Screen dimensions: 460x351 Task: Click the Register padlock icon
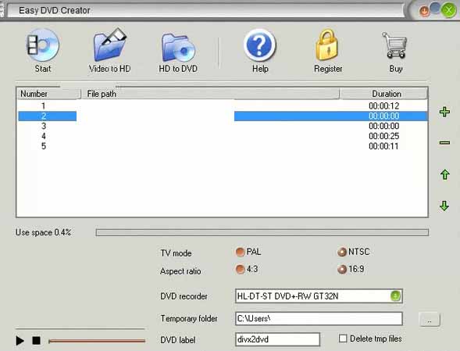point(327,45)
